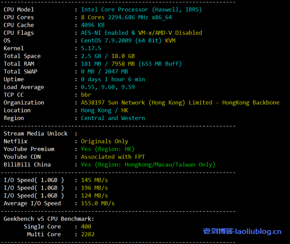This screenshot has width=290, height=244.
Task: Click the Netflix Originals Only result
Action: click(x=104, y=141)
